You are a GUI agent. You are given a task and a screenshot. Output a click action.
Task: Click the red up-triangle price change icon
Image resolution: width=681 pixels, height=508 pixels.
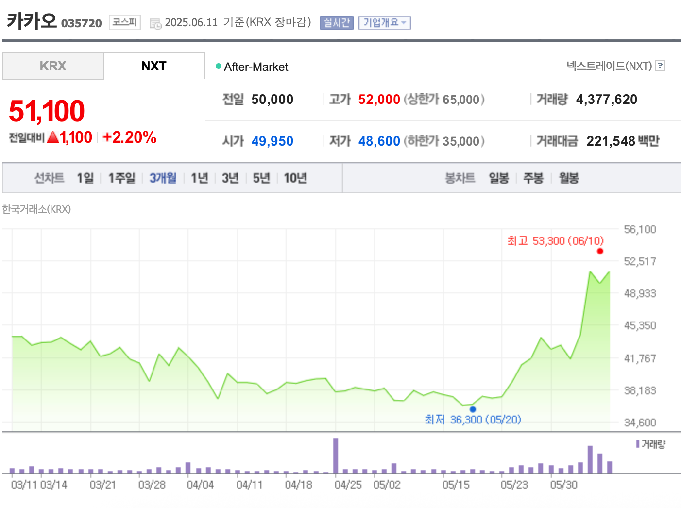[x=53, y=137]
